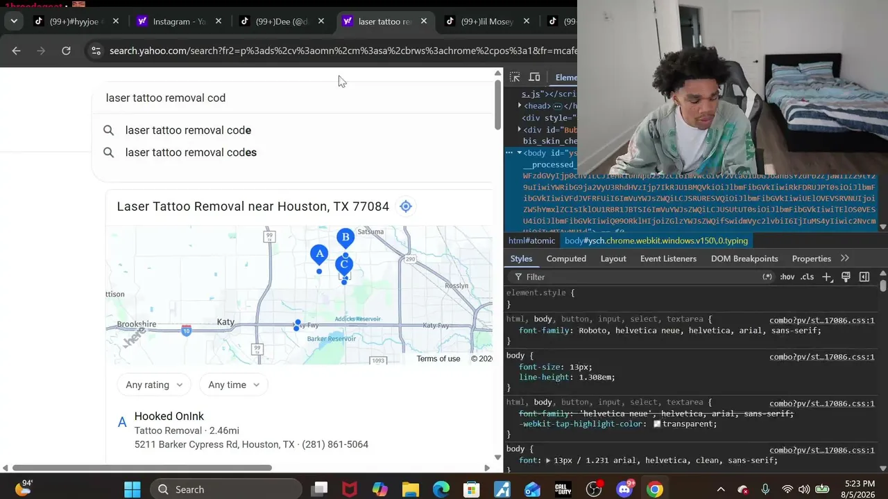Toggle the rendering emulations paintbrush
The width and height of the screenshot is (888, 499).
[846, 277]
